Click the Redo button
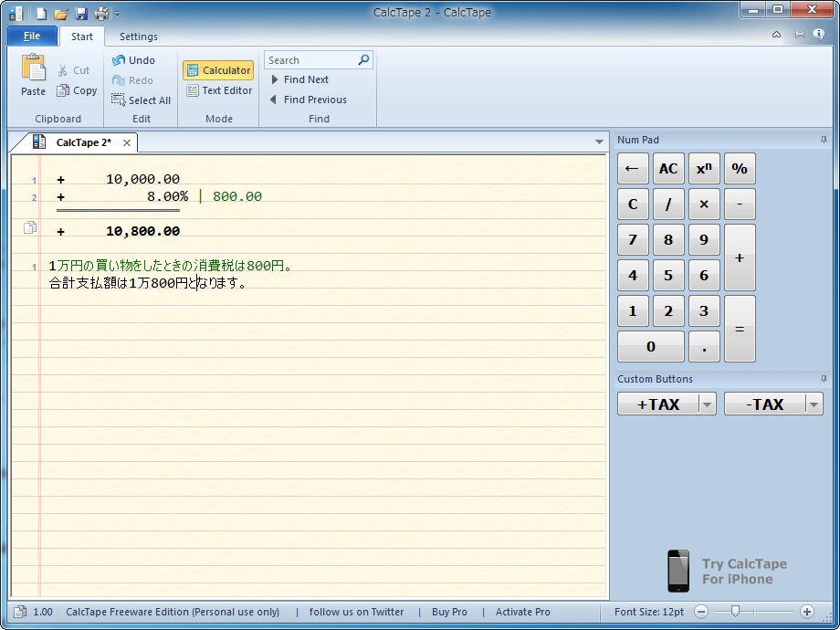 tap(132, 80)
